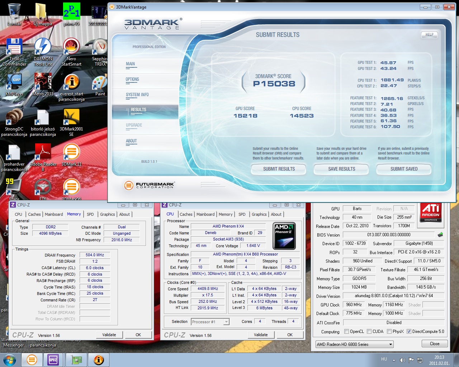459x367 pixels.
Task: Click OK in the right CPU-Z window
Action: pos(290,335)
